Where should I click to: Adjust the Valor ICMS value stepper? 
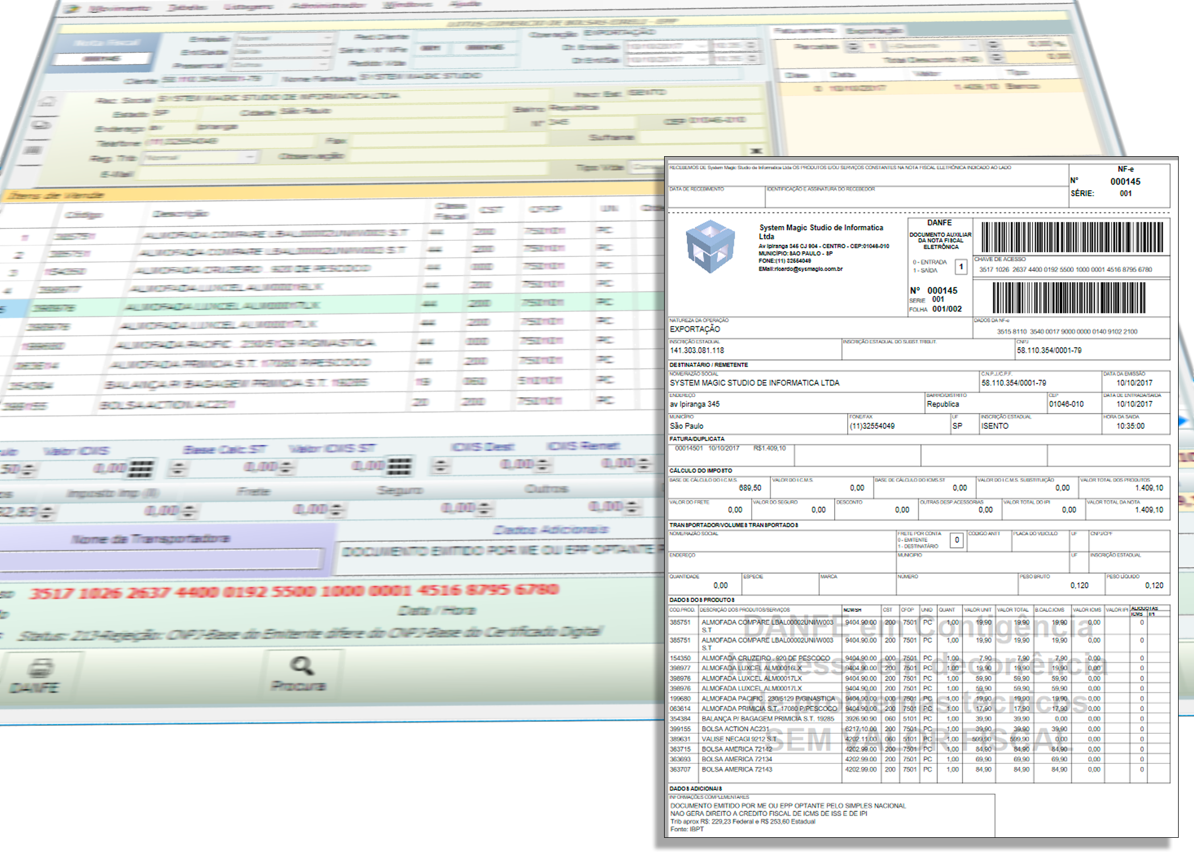30,470
